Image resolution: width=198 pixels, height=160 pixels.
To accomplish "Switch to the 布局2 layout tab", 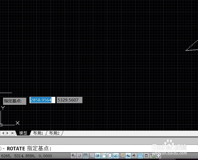I will point(54,133).
